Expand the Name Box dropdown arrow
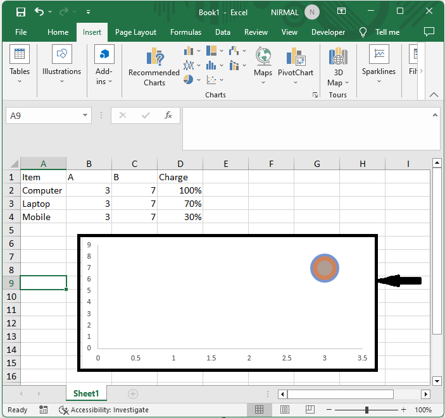445x418 pixels. 85,116
